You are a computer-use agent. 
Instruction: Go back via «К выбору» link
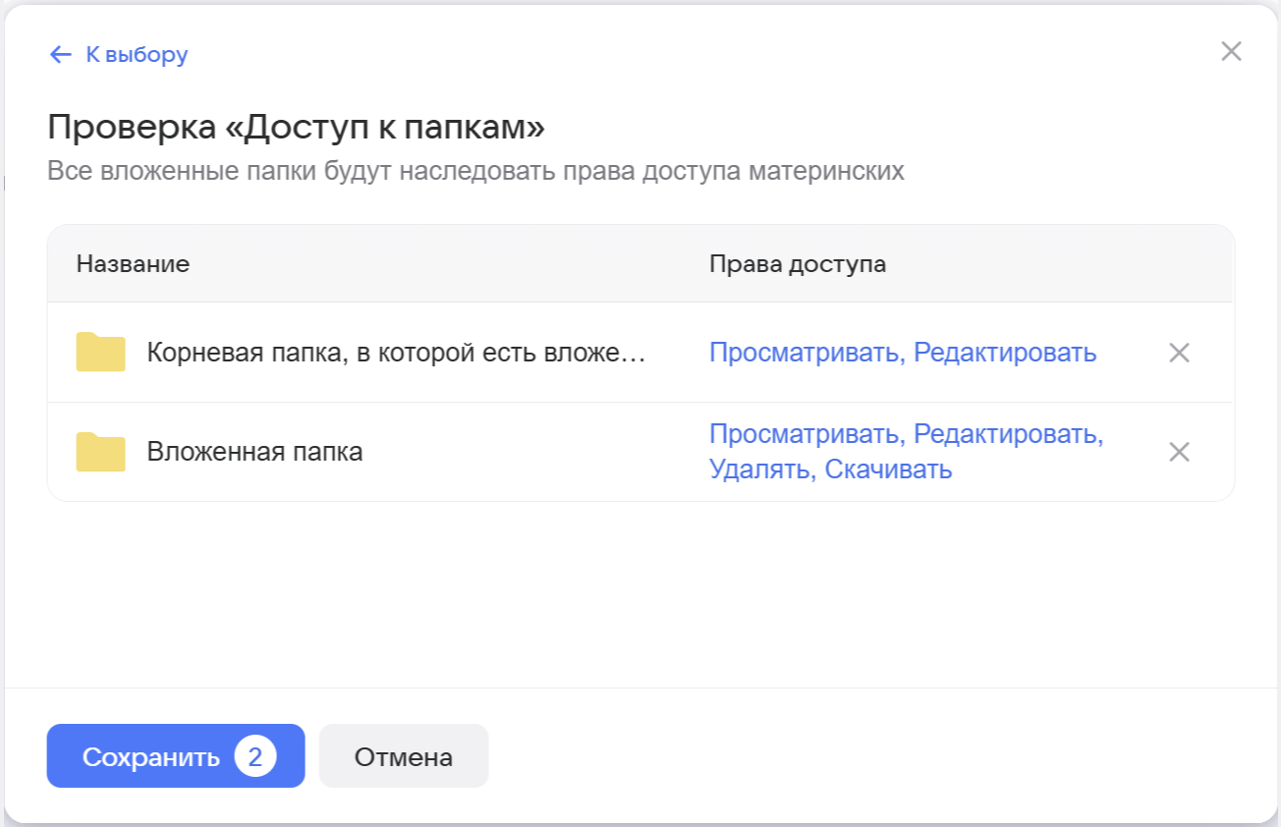pyautogui.click(x=137, y=54)
